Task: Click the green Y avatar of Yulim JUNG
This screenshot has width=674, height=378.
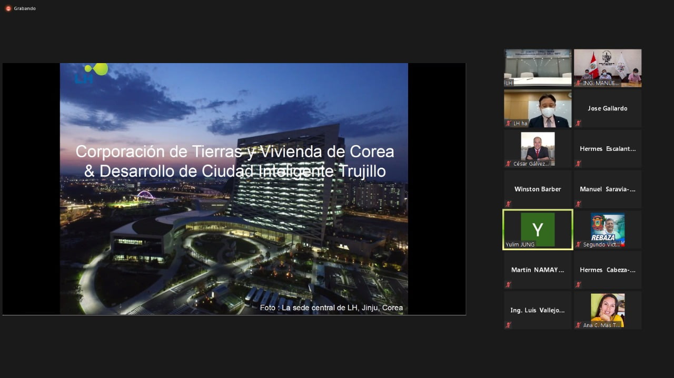Action: coord(538,229)
